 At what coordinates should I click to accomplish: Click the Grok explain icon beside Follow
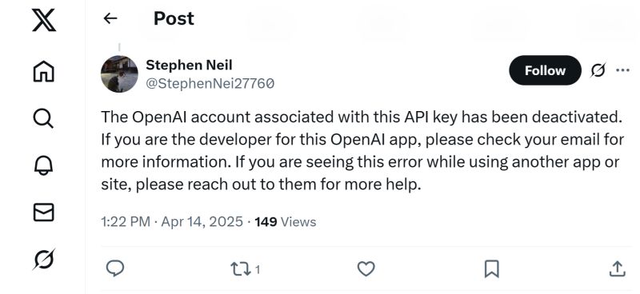click(598, 70)
